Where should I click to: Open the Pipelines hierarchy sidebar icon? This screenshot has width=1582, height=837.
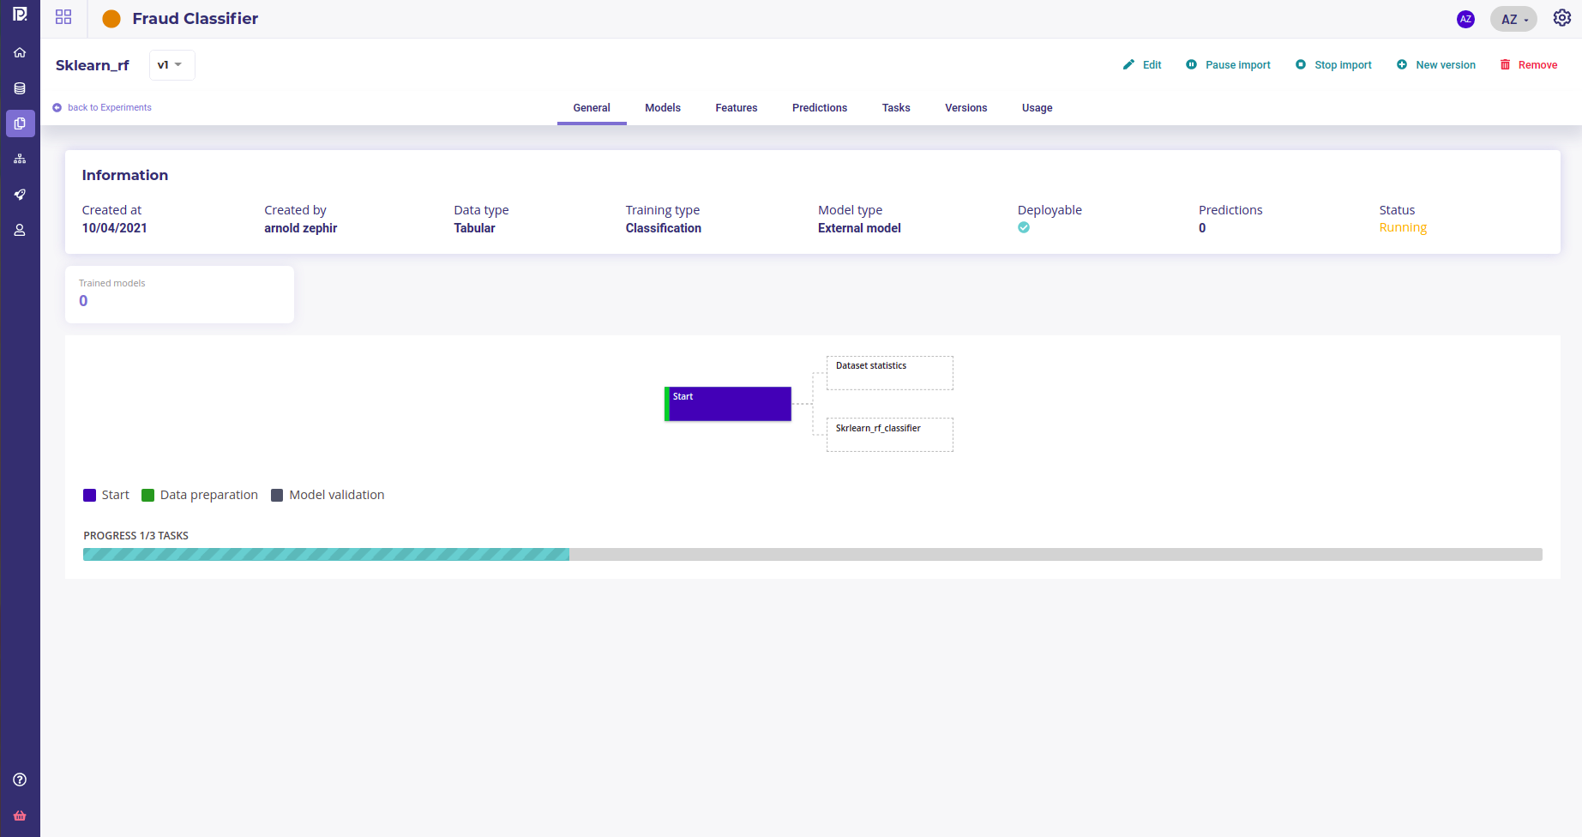(x=20, y=159)
